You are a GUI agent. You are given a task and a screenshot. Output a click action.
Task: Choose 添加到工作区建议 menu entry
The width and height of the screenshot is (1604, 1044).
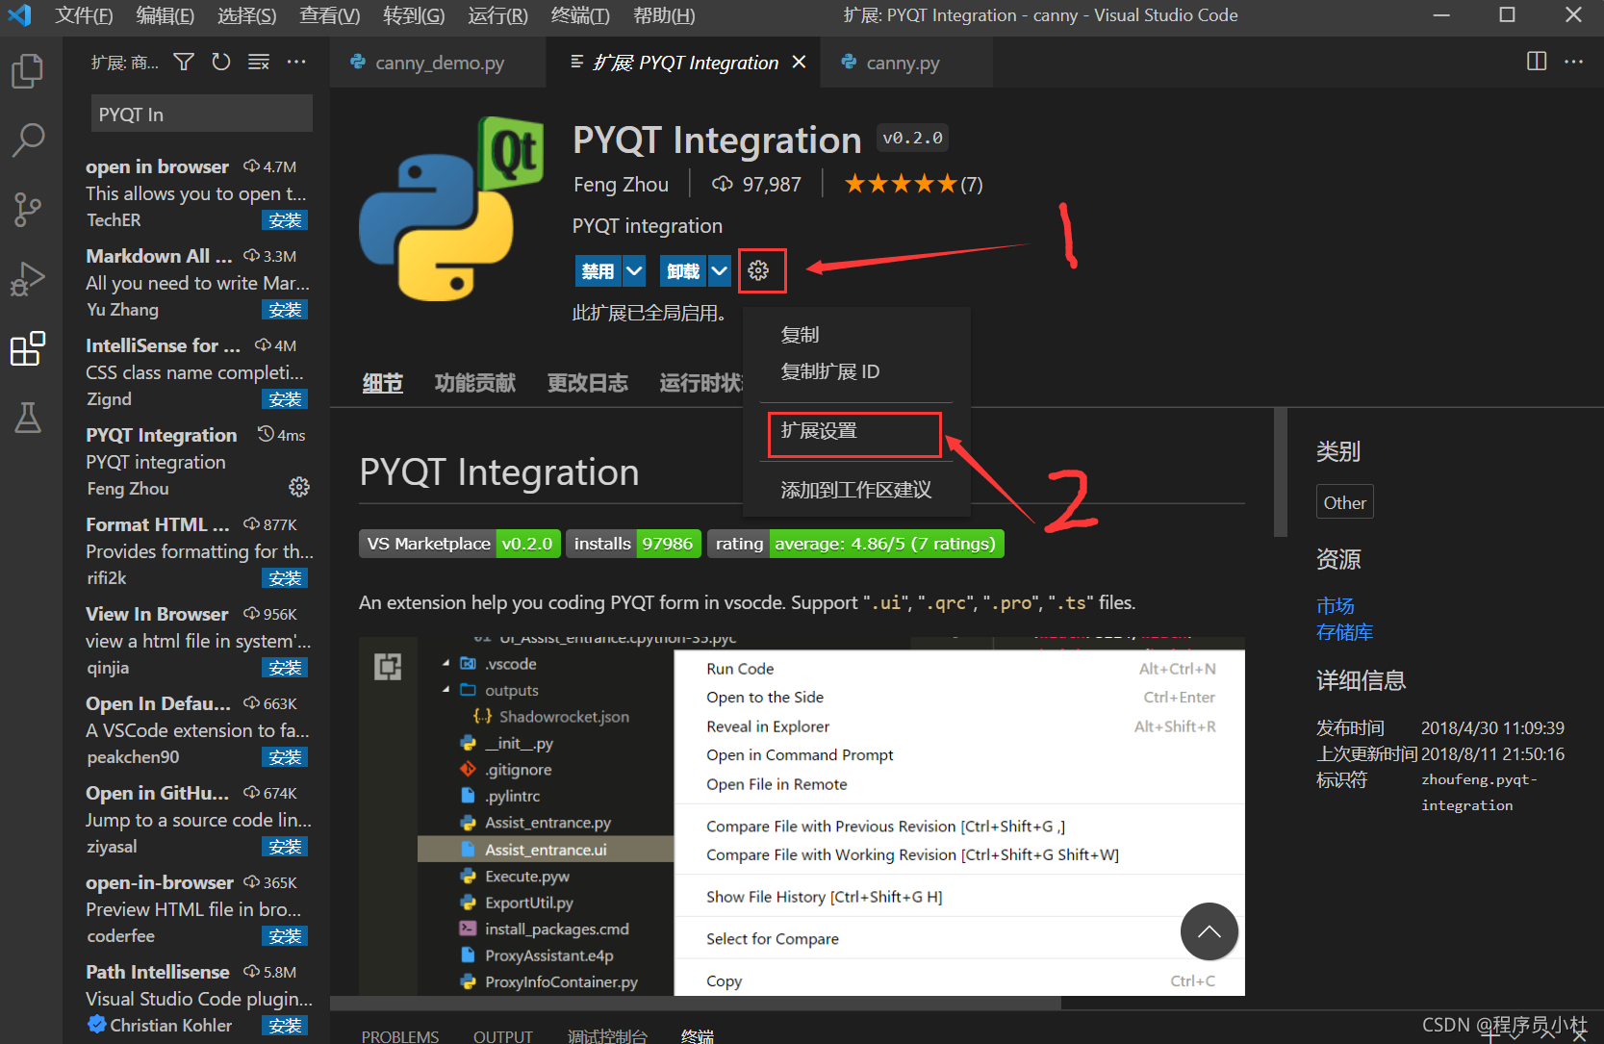(x=857, y=490)
